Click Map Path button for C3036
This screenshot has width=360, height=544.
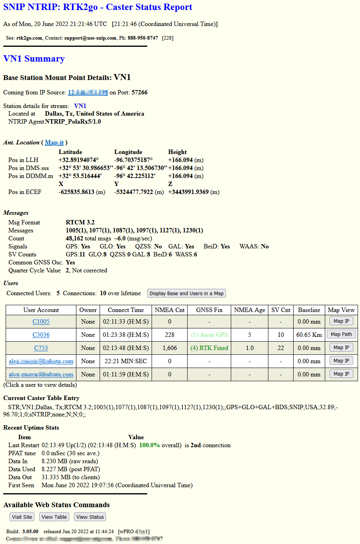click(x=341, y=334)
